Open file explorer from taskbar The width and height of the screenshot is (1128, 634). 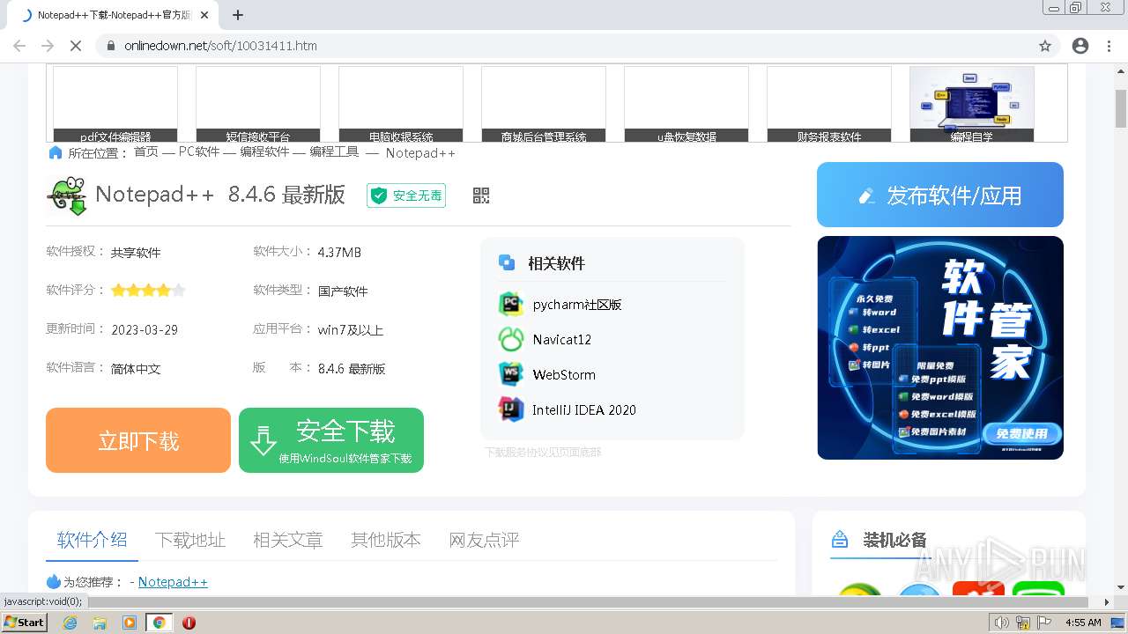pos(100,623)
